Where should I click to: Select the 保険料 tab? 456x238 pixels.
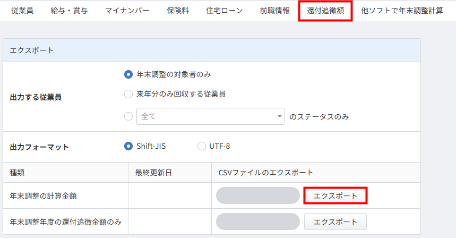(x=178, y=11)
